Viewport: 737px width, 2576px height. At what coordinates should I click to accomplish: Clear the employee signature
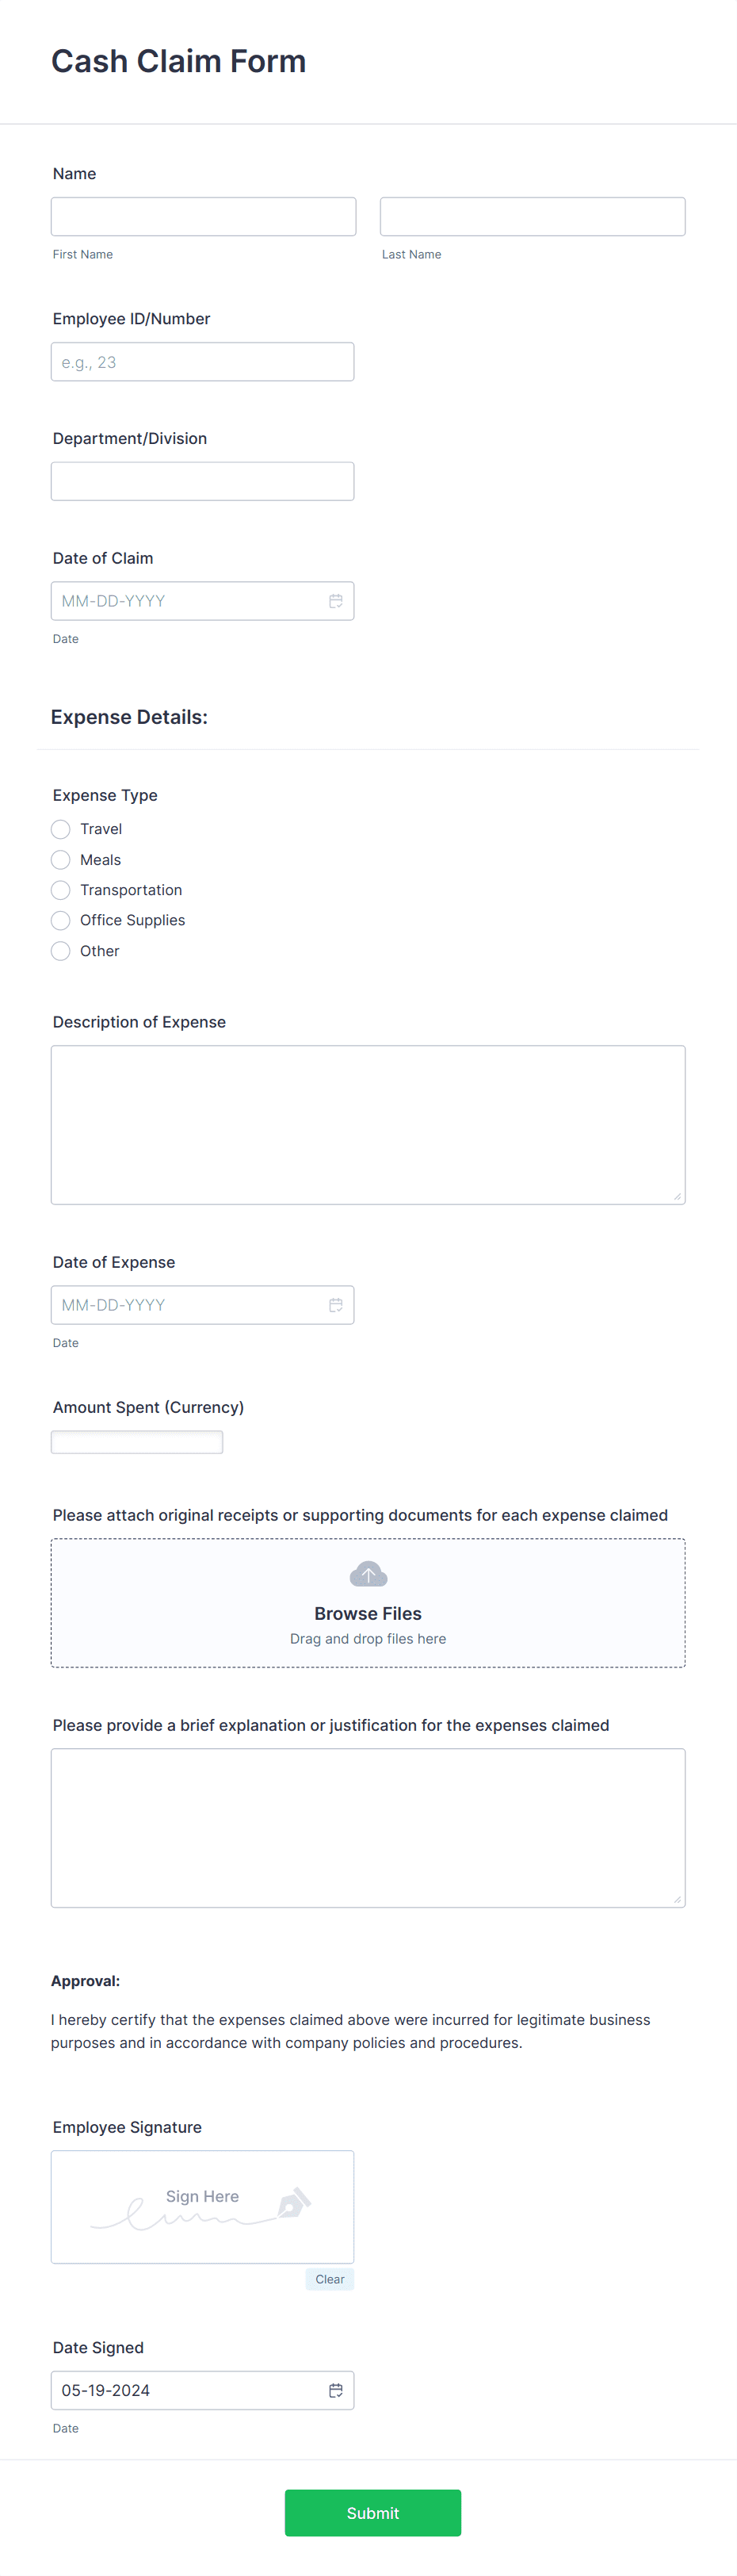pyautogui.click(x=330, y=2279)
